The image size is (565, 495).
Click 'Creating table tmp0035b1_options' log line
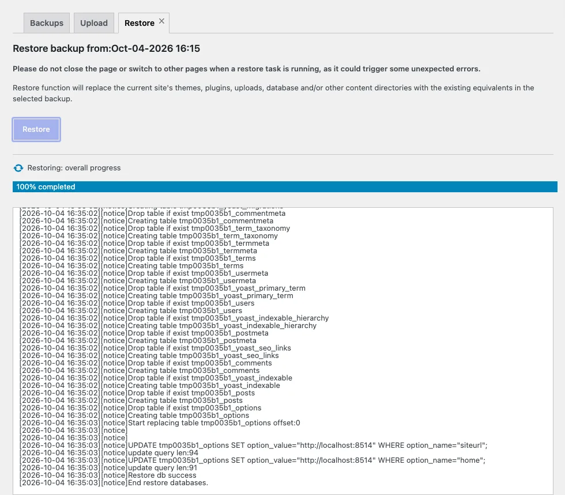pyautogui.click(x=134, y=416)
